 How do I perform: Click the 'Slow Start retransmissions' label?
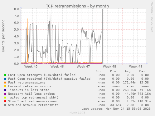[32, 101]
